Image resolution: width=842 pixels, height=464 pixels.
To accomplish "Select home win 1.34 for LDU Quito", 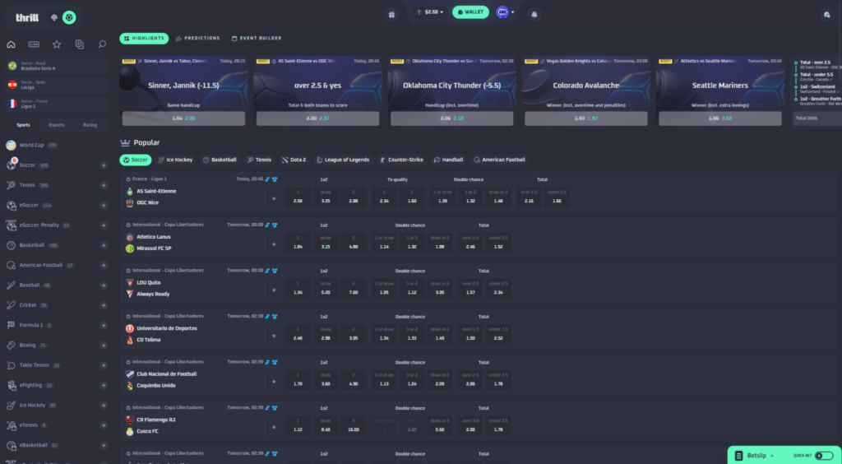I will click(x=298, y=289).
